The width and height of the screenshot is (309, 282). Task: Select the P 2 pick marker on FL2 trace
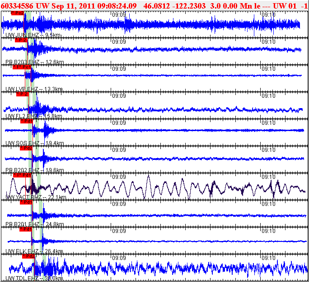point(23,94)
